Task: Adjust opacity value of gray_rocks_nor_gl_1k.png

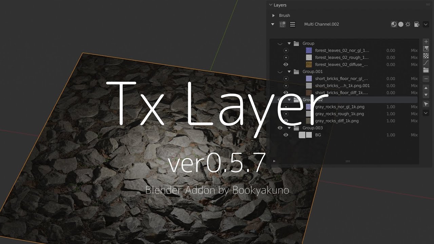Action: (391, 107)
